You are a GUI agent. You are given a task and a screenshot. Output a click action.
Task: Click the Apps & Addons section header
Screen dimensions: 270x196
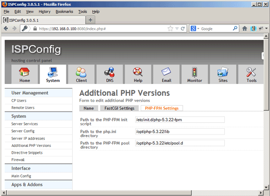point(38,185)
